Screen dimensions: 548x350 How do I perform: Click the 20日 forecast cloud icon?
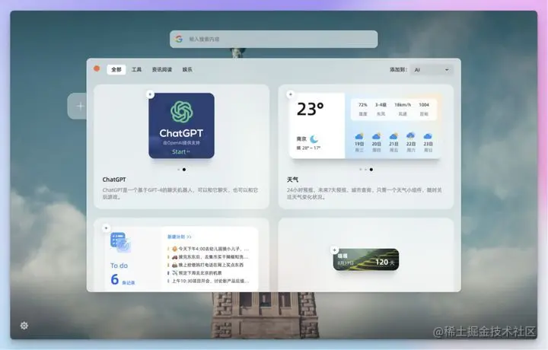[377, 136]
